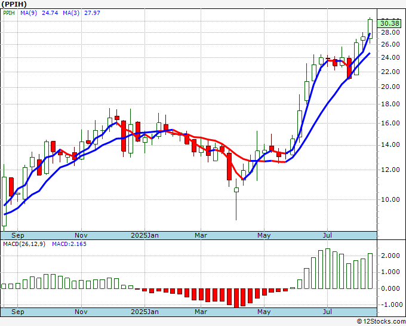406x326 pixels.
Task: Click the PPIH legend label
Action: 9,13
